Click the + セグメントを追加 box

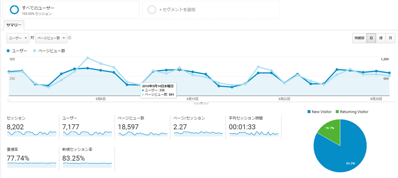click(x=211, y=10)
